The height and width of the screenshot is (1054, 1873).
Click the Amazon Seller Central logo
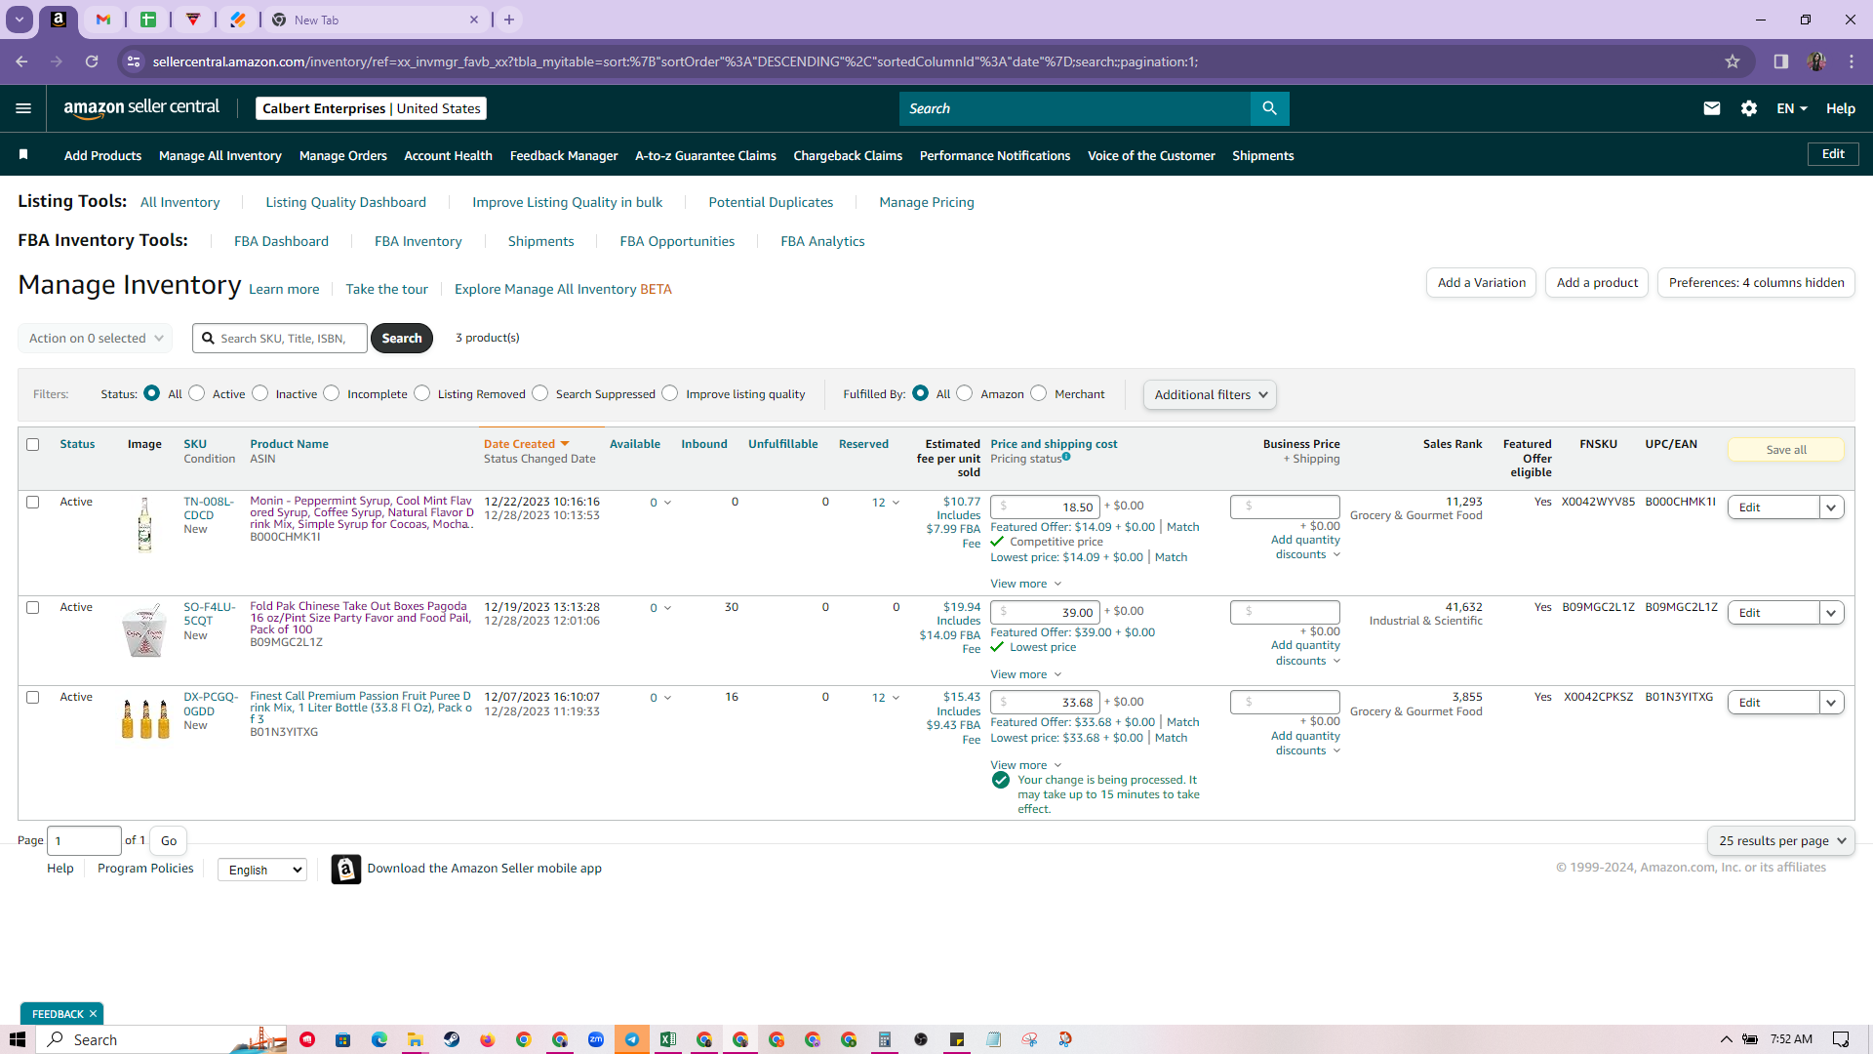(141, 108)
